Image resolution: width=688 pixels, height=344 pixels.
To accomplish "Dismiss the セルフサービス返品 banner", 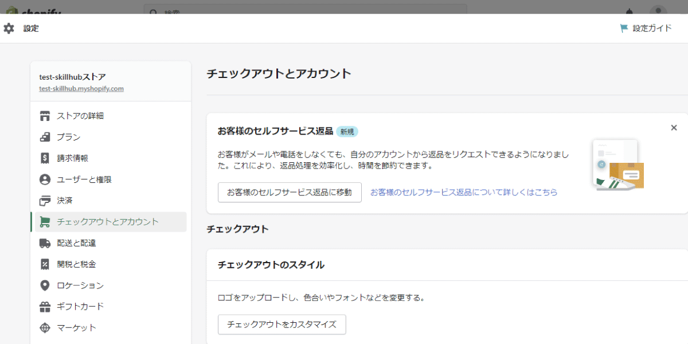I will (674, 128).
